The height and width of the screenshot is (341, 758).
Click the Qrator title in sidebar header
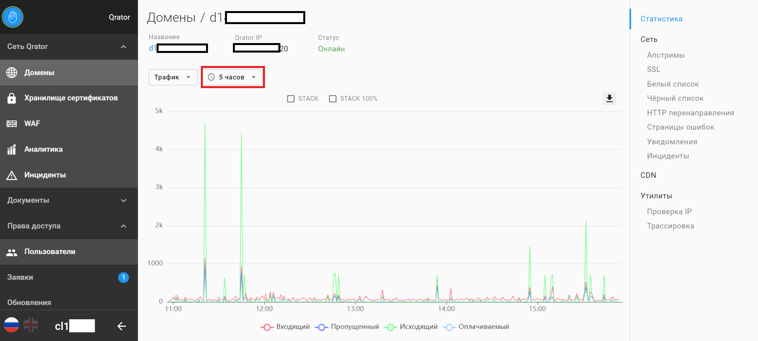pyautogui.click(x=119, y=17)
